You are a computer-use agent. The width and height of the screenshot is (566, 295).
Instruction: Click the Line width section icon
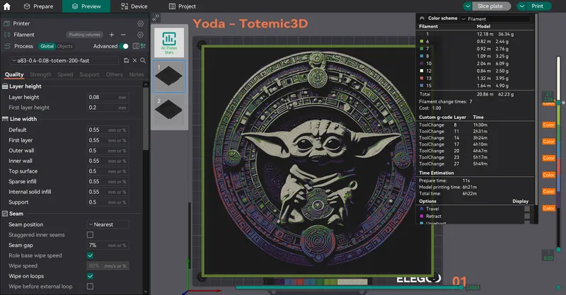tap(5, 119)
